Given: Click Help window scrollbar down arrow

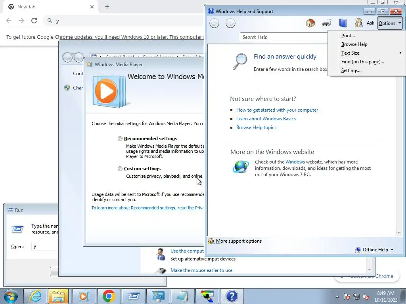Looking at the screenshot, I should point(399,233).
